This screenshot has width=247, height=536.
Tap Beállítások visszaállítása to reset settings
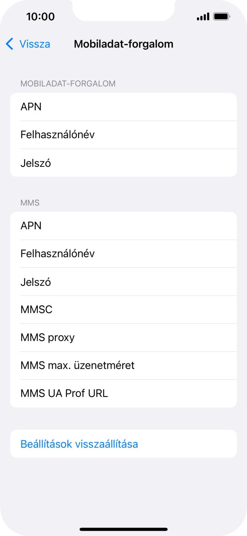point(79,444)
